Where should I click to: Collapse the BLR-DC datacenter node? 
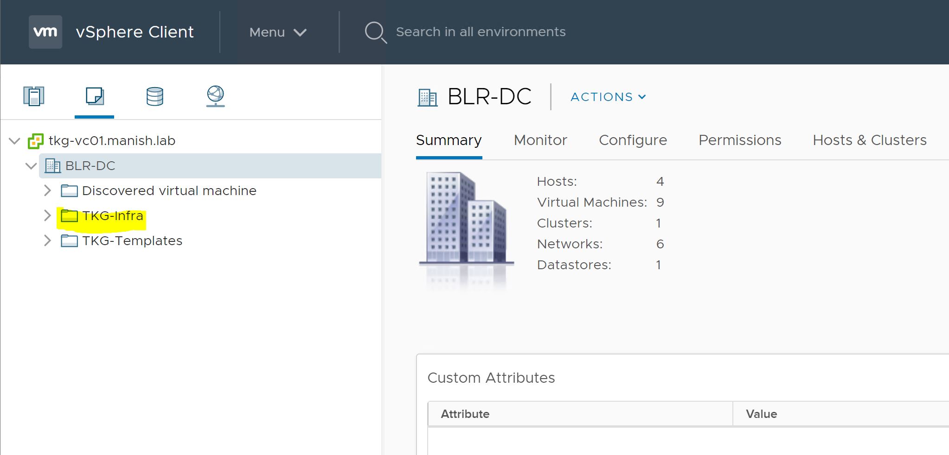31,166
